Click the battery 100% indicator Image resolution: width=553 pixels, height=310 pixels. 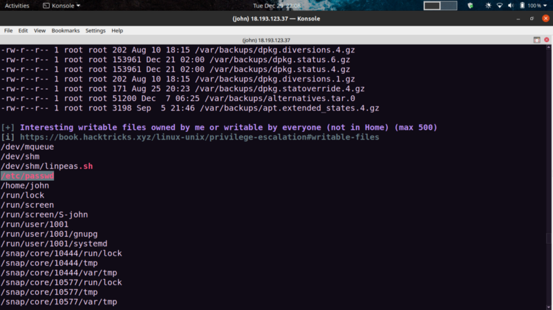tap(531, 6)
